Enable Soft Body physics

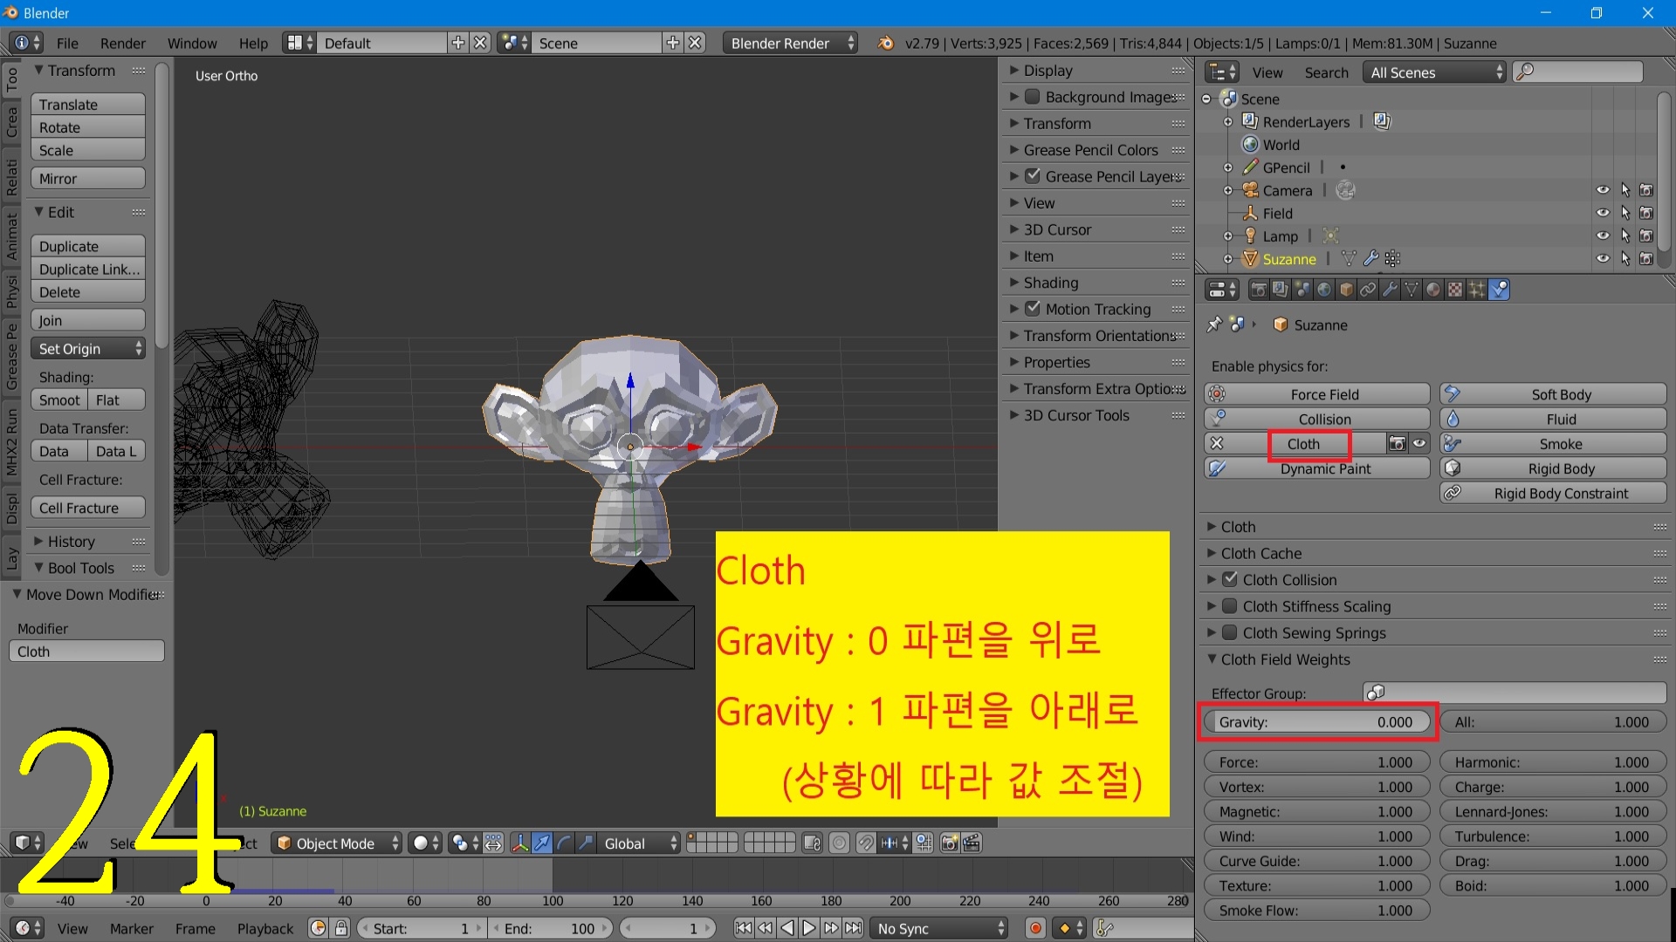pyautogui.click(x=1553, y=394)
